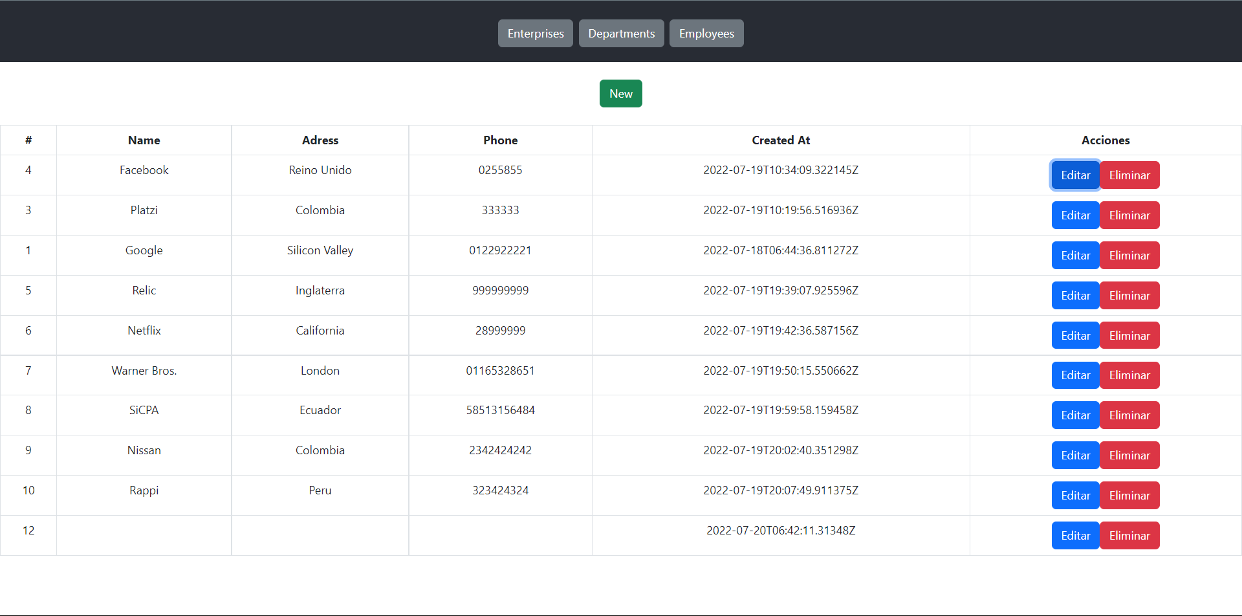The width and height of the screenshot is (1242, 616).
Task: Edit the Facebook enterprise
Action: 1075,175
